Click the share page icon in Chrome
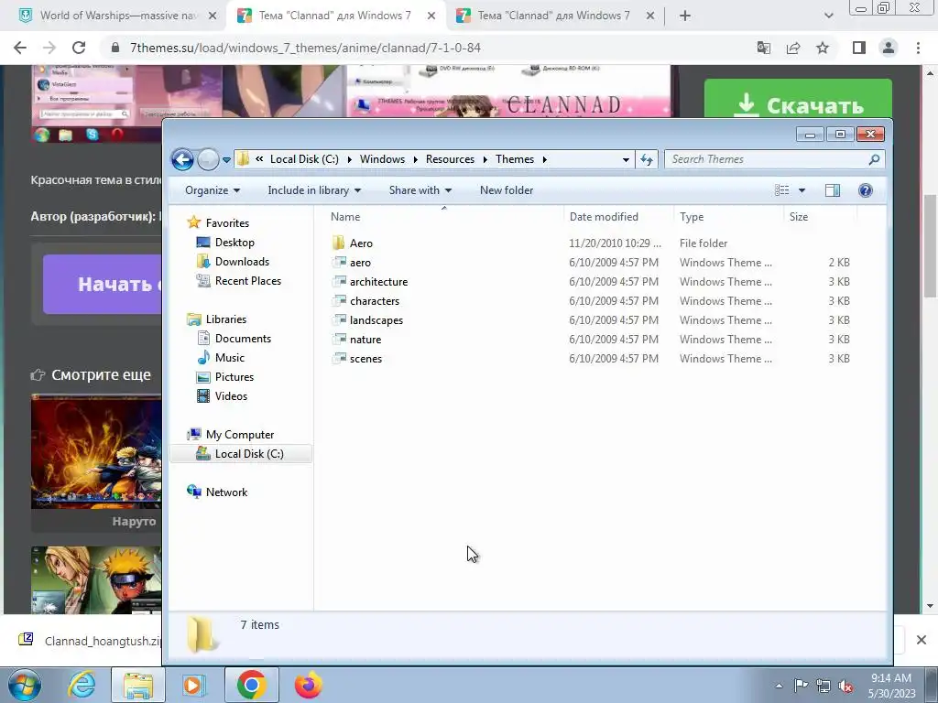 pos(793,48)
